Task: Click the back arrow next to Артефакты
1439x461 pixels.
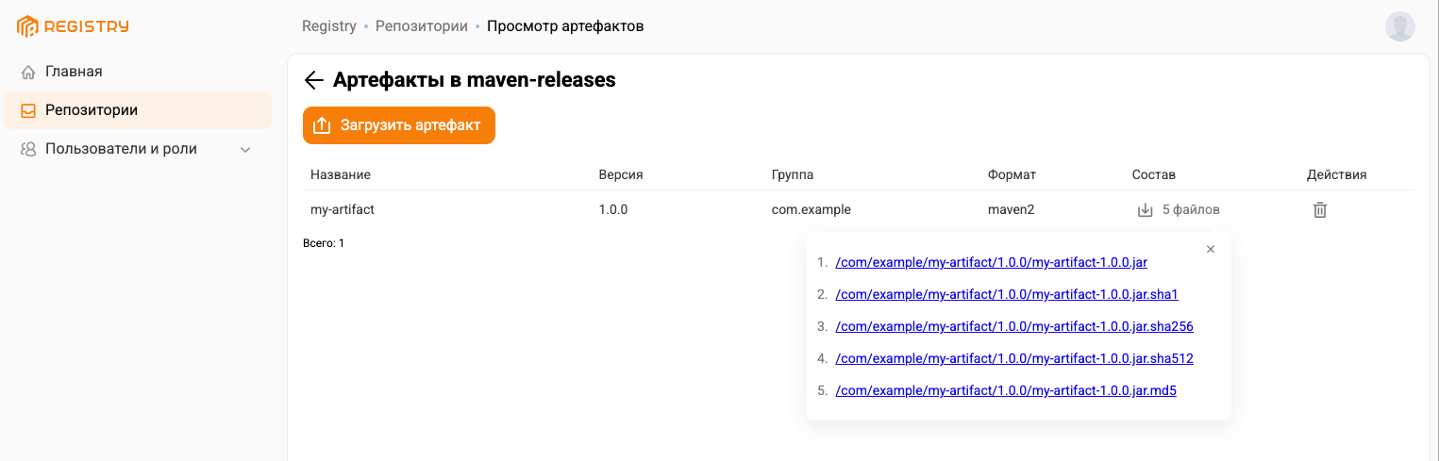Action: pos(314,80)
